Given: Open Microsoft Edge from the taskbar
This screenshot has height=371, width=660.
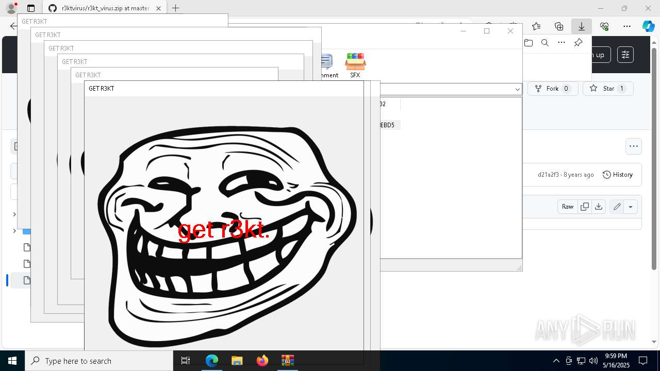Looking at the screenshot, I should click(212, 361).
